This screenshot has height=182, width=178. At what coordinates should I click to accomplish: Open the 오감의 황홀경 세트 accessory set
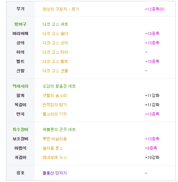[x=59, y=86]
